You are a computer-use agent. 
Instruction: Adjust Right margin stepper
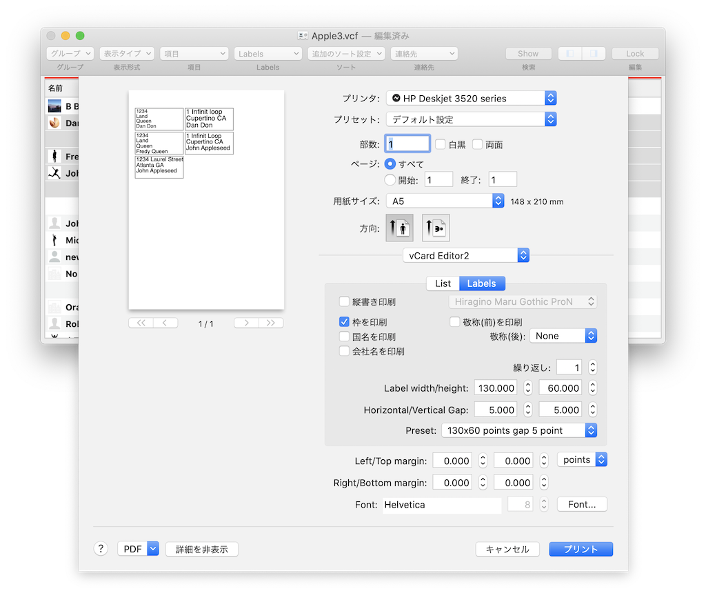pos(483,483)
